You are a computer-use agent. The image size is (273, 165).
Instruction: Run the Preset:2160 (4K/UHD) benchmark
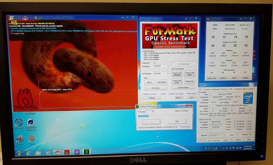coord(177,74)
